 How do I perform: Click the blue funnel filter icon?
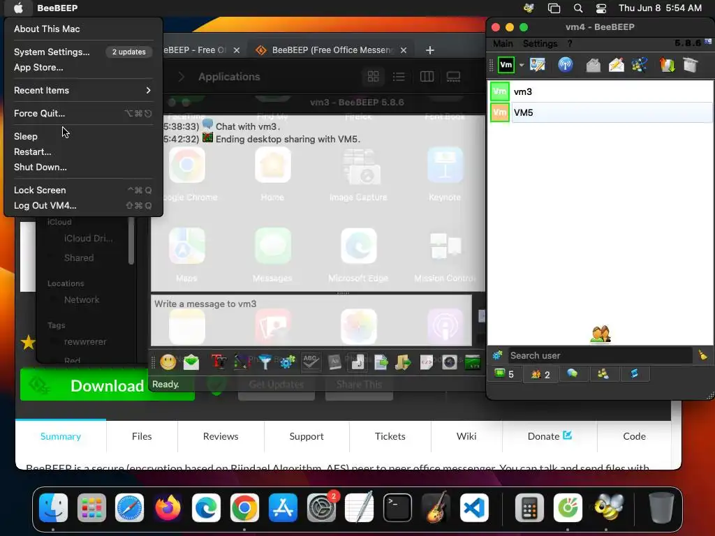click(265, 362)
